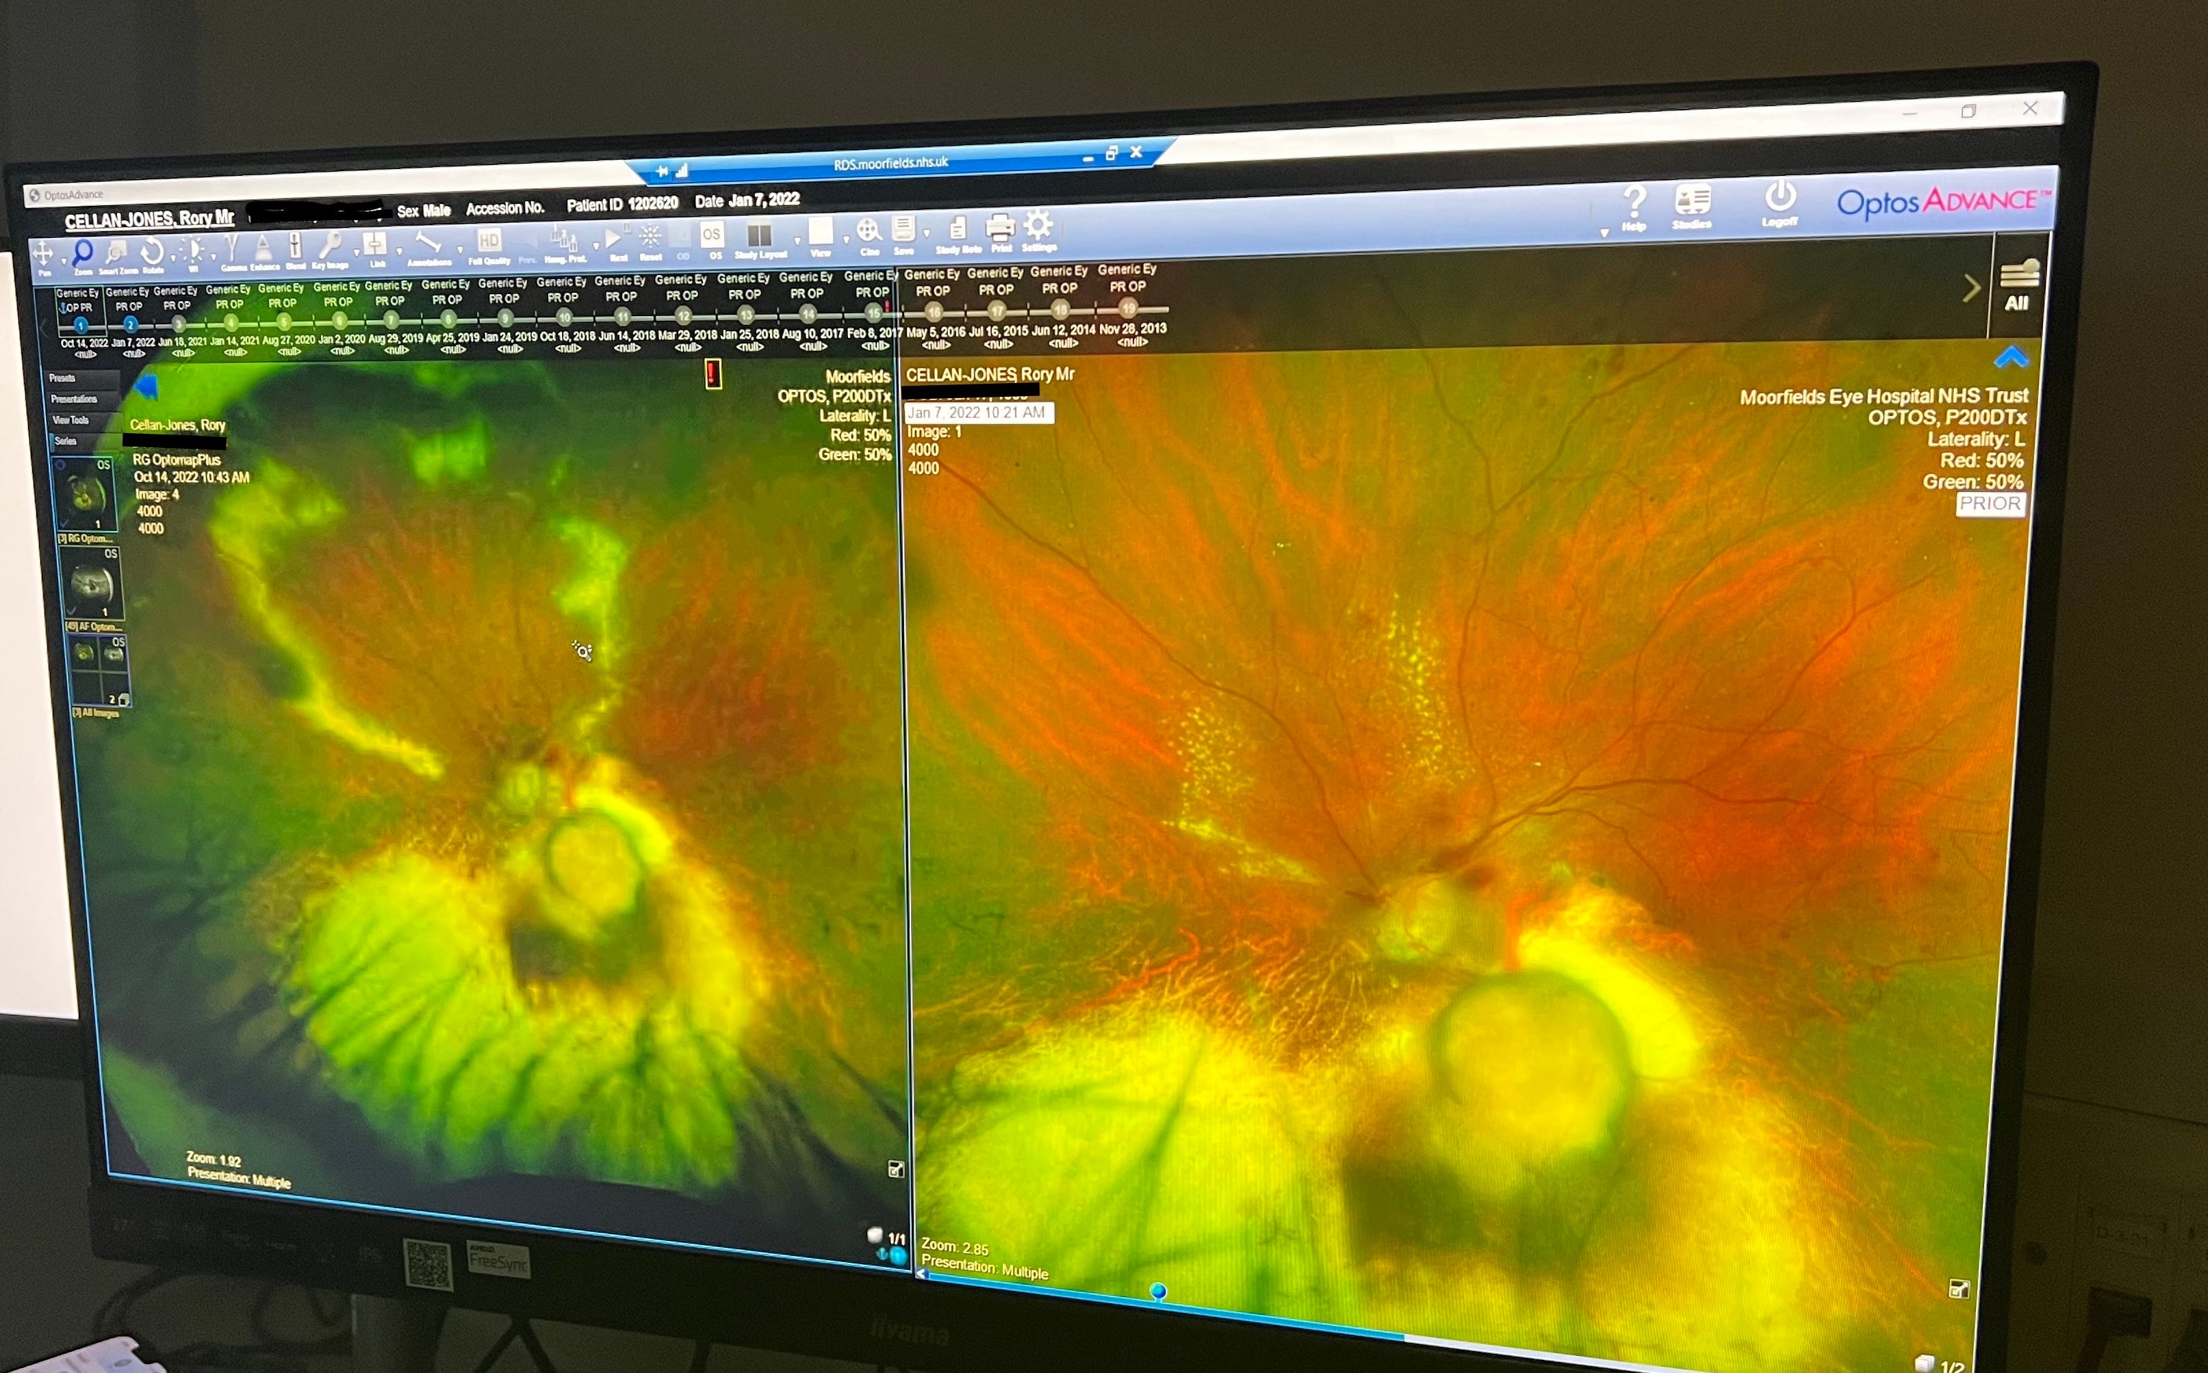The width and height of the screenshot is (2208, 1373).
Task: Click the blue slider dot under right image
Action: [1158, 1290]
